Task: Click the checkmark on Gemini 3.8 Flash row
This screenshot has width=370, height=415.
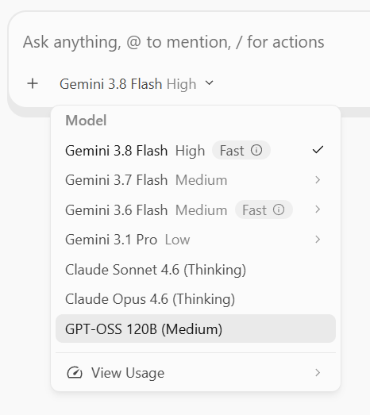Action: click(x=318, y=150)
